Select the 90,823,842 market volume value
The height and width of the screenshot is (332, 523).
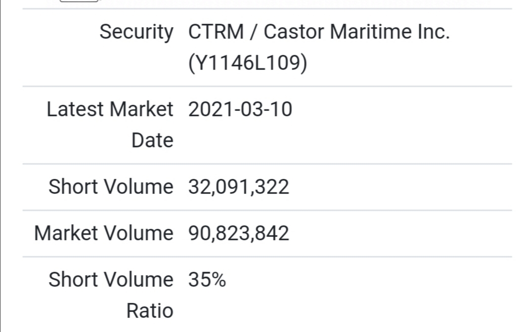tap(239, 233)
